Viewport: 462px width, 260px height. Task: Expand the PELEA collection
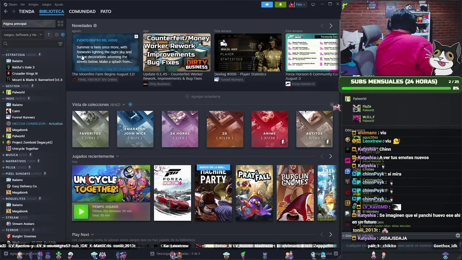tap(3, 168)
